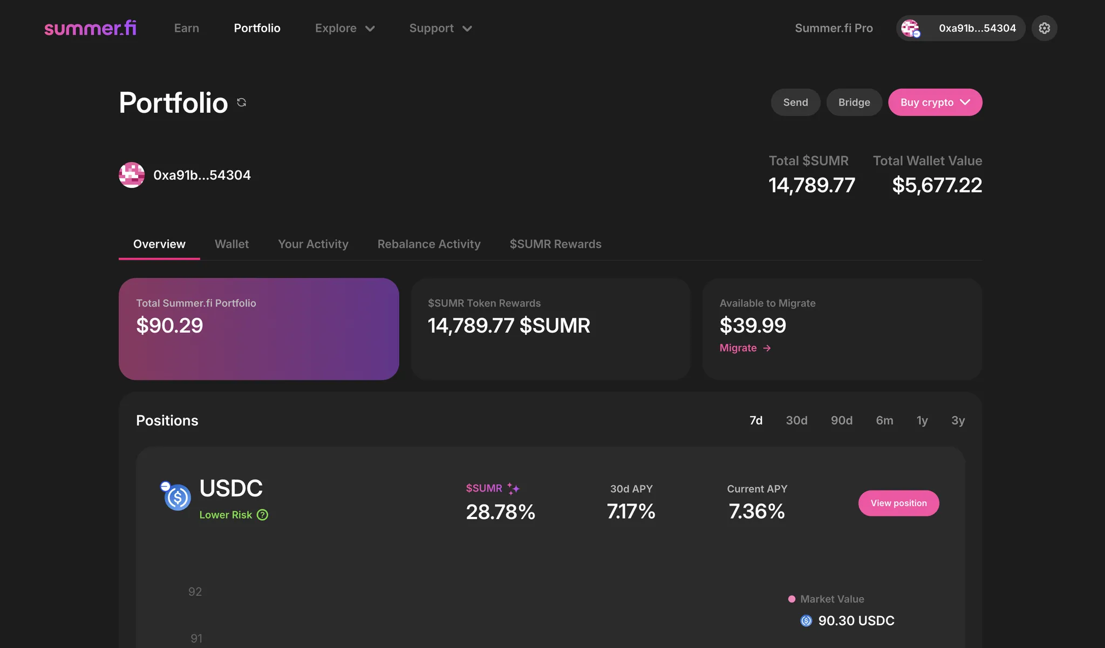This screenshot has width=1105, height=648.
Task: Expand the Support dropdown menu
Action: (x=440, y=28)
